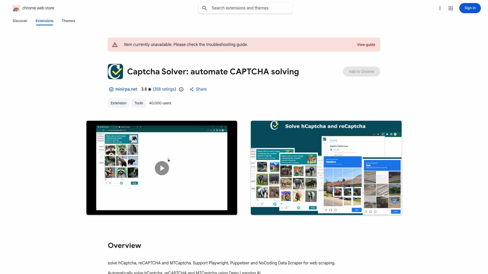Click the warning triangle icon in banner
Image resolution: width=488 pixels, height=274 pixels.
tap(115, 45)
